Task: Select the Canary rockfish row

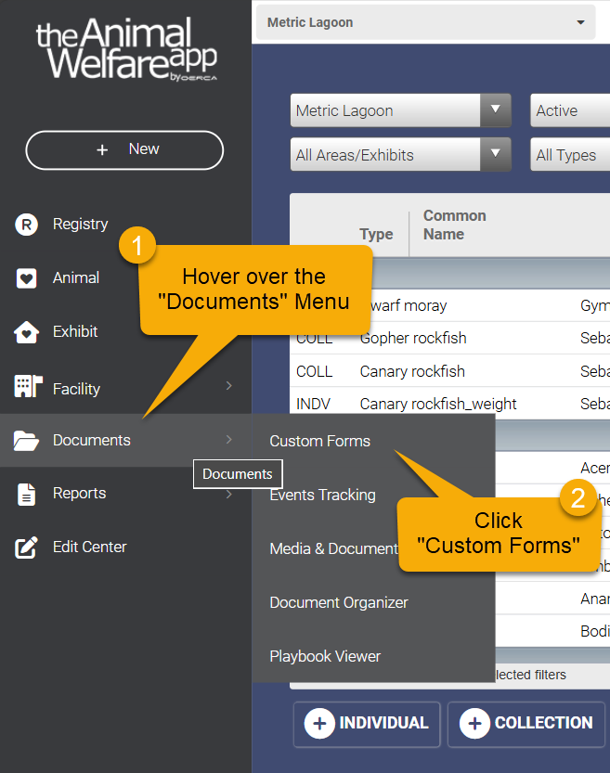Action: click(449, 371)
